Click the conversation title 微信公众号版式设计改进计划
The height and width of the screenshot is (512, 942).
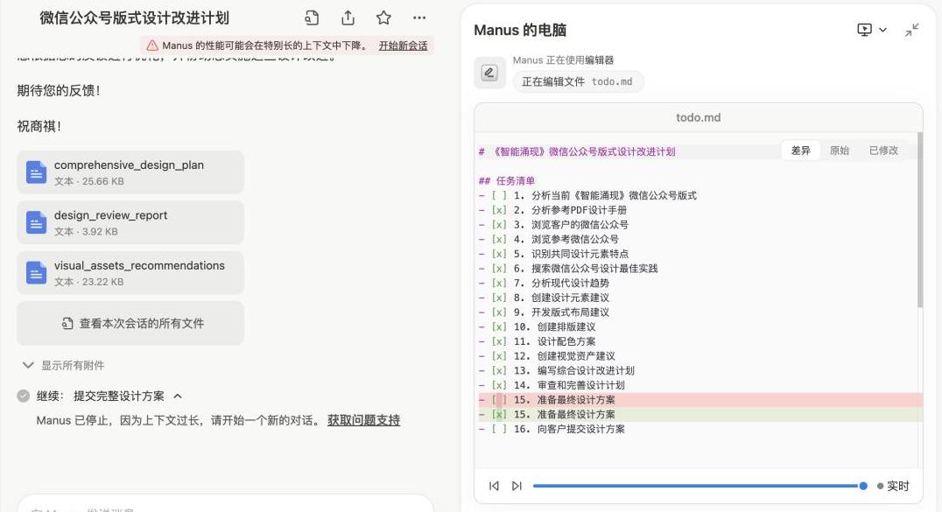(x=135, y=18)
